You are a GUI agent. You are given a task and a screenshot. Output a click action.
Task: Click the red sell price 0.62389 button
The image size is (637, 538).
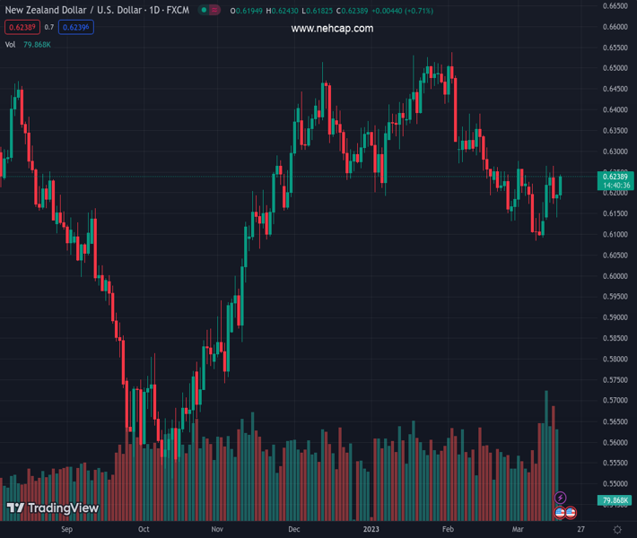click(x=21, y=28)
